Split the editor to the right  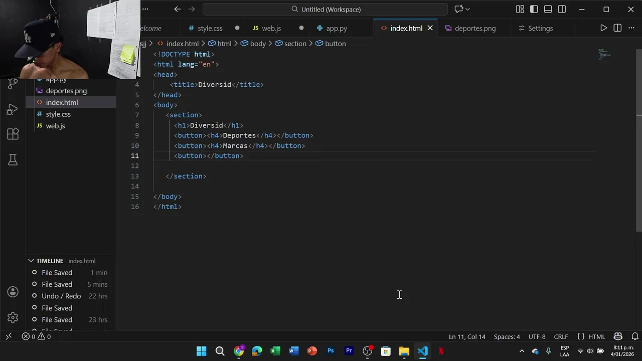point(617,28)
